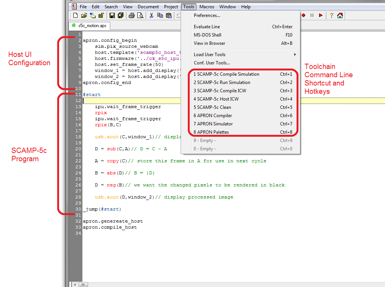Click the Copy icon in toolbar
385x287 pixels.
(x=160, y=15)
